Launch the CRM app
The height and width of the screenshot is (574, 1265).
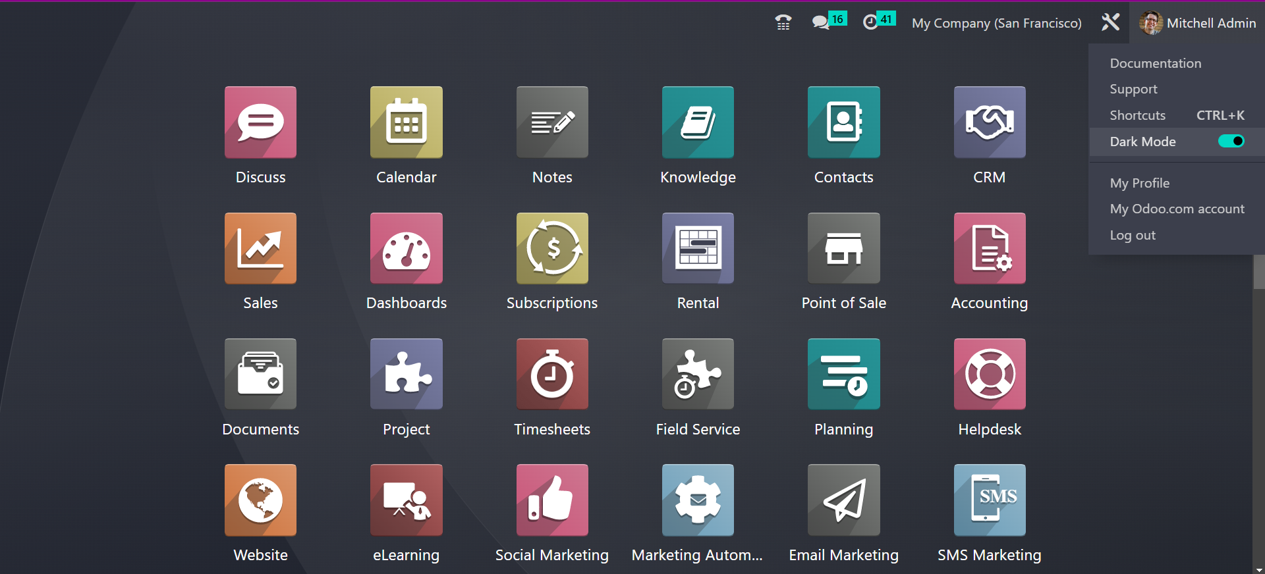(990, 122)
